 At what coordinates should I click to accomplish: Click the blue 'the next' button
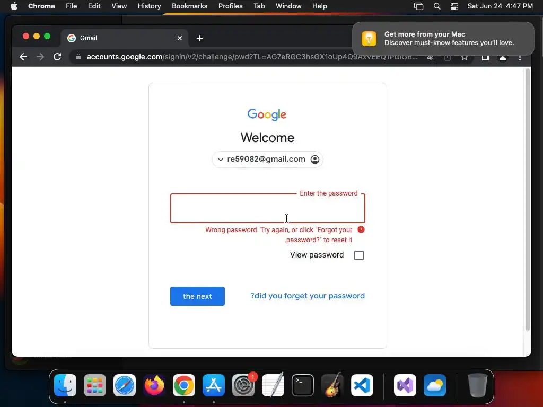pos(197,296)
